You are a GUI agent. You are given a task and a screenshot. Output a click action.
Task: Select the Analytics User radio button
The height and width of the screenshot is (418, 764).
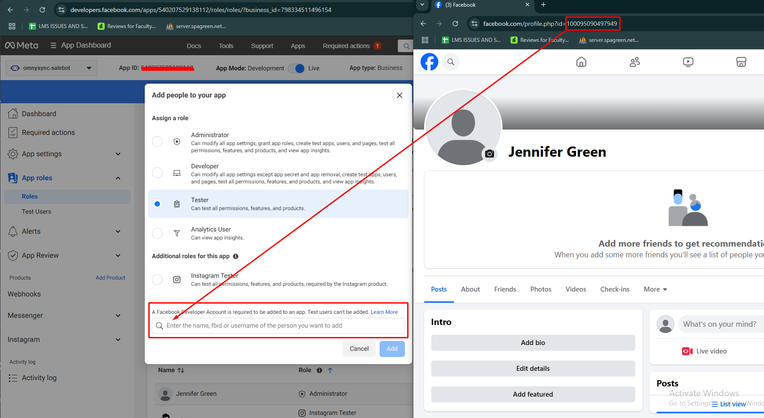157,233
